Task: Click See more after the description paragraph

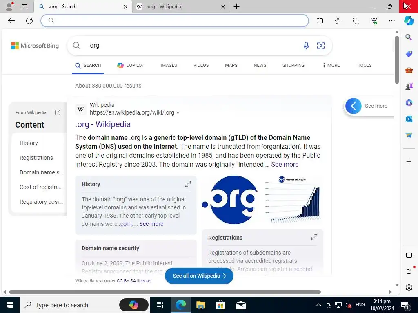Action: click(285, 165)
